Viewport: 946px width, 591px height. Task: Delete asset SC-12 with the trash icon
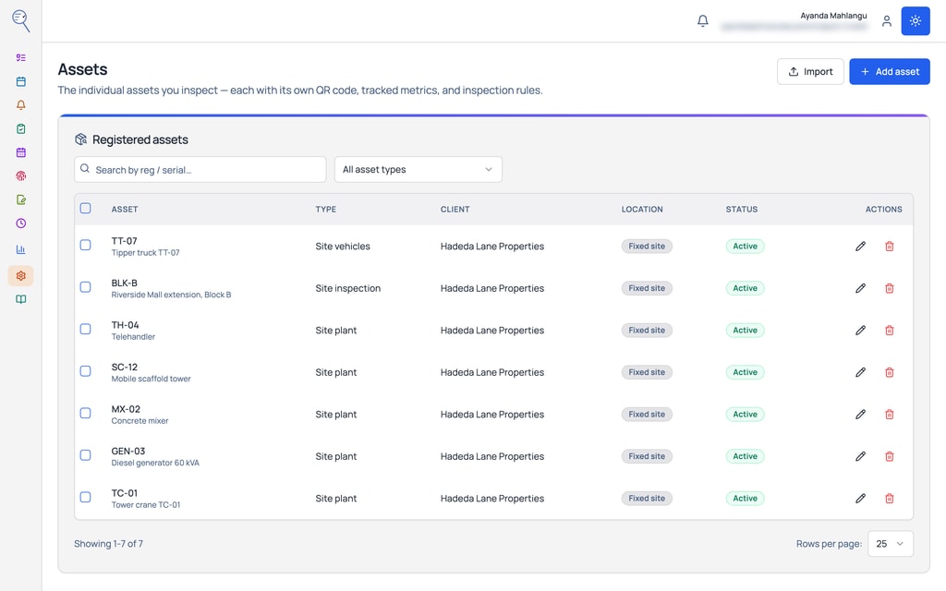coord(890,372)
